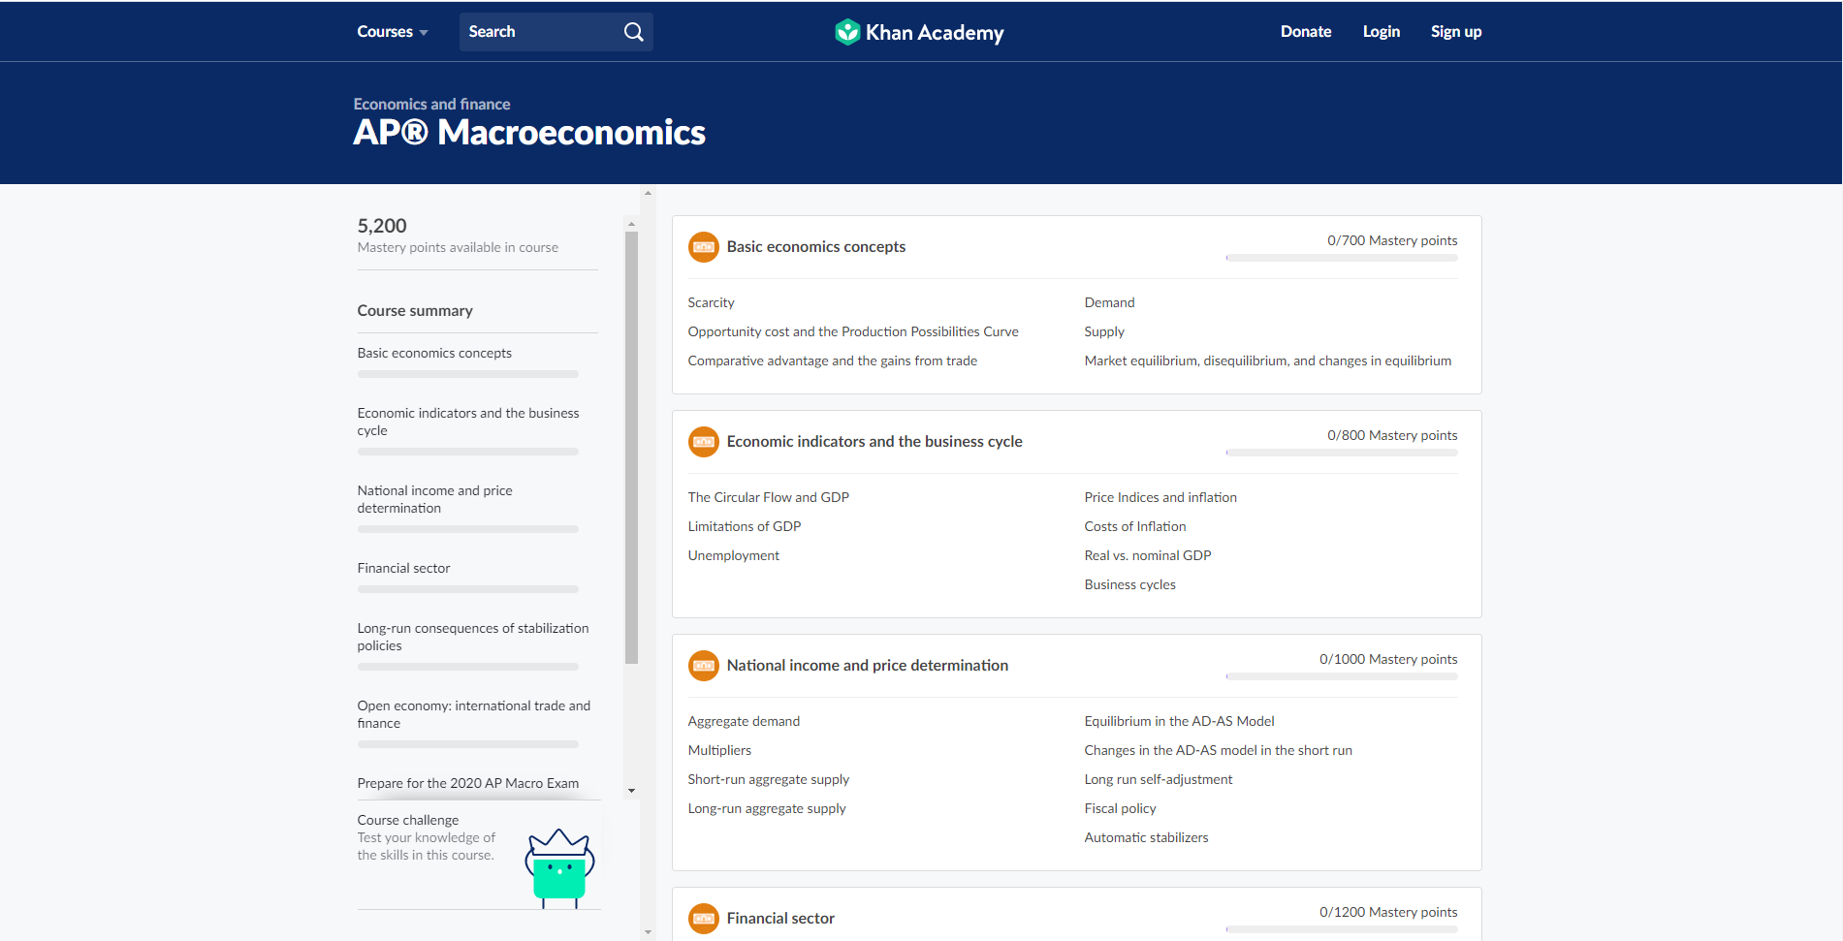Image resolution: width=1843 pixels, height=941 pixels.
Task: Open National income and price determination heading
Action: click(x=868, y=666)
